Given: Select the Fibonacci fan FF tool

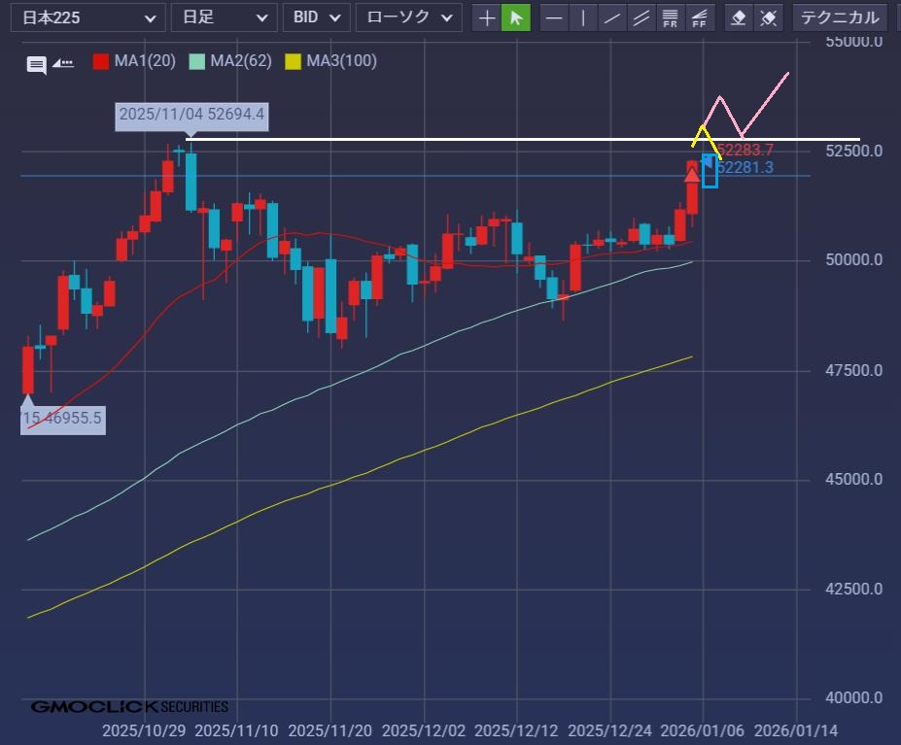Looking at the screenshot, I should [698, 17].
